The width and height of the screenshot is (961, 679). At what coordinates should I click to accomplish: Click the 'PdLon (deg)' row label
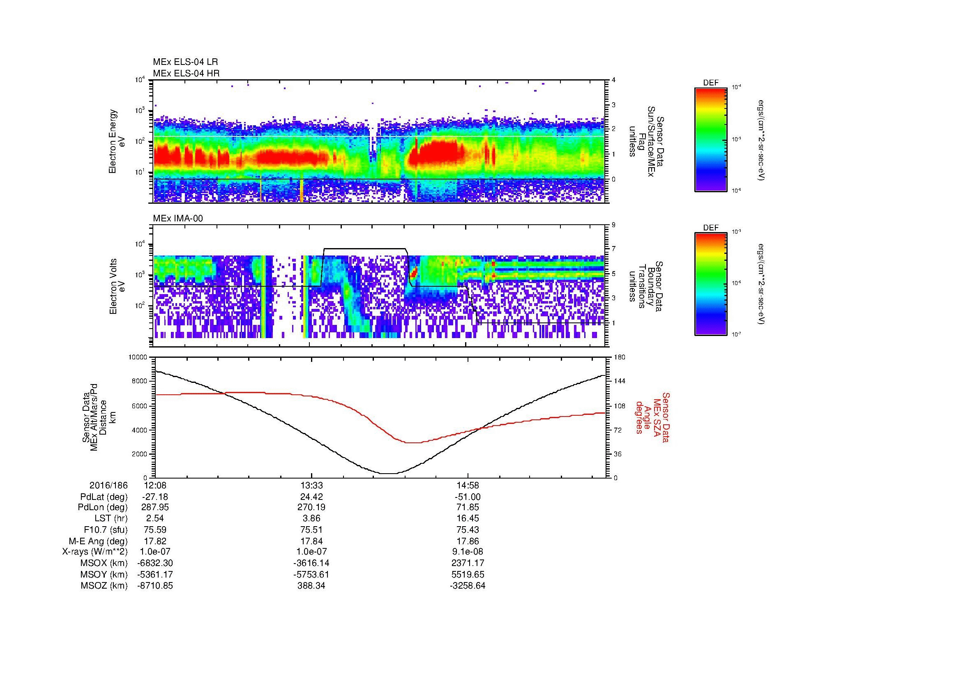click(104, 507)
